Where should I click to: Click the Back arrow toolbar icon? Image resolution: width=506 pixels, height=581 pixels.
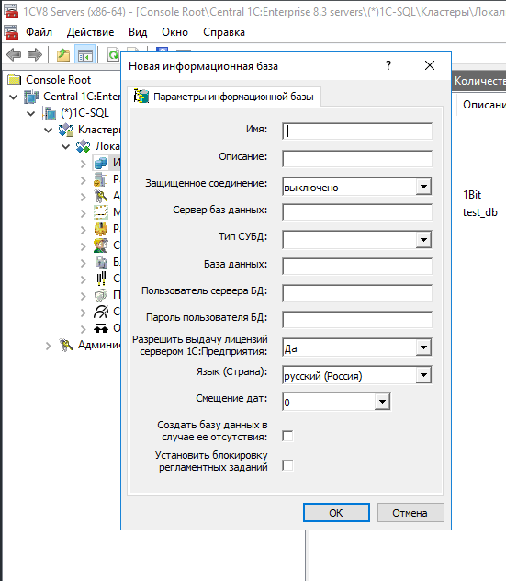[14, 55]
